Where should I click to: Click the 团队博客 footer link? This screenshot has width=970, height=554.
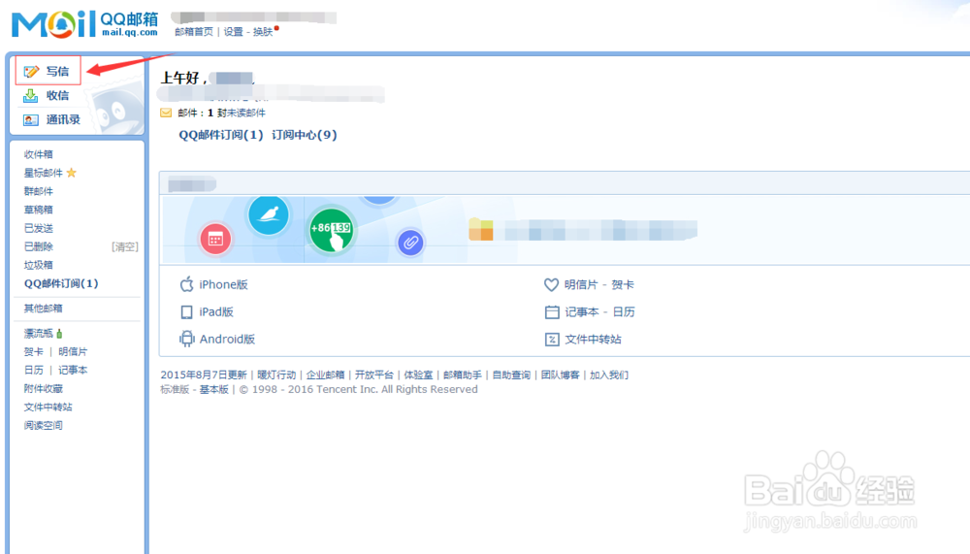(561, 375)
